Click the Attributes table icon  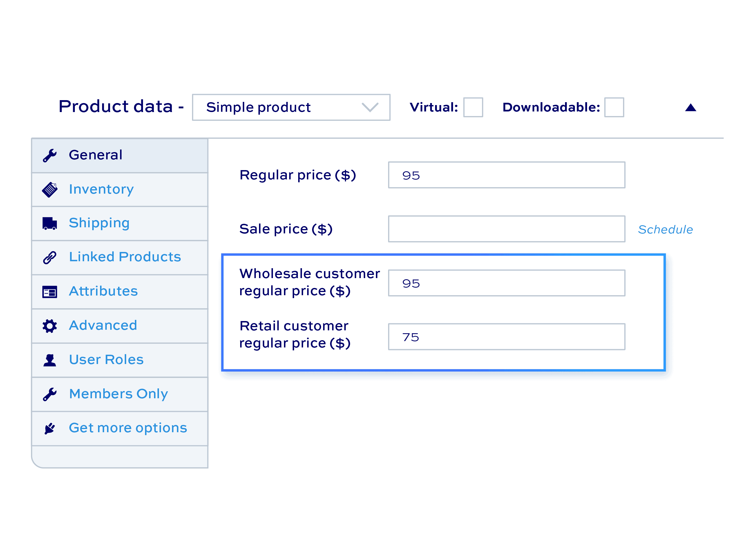coord(50,292)
